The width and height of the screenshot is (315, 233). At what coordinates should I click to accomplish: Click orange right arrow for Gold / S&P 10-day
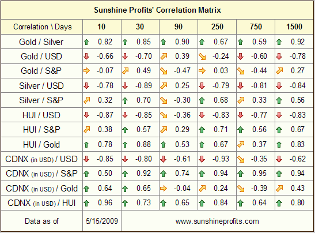(x=86, y=71)
